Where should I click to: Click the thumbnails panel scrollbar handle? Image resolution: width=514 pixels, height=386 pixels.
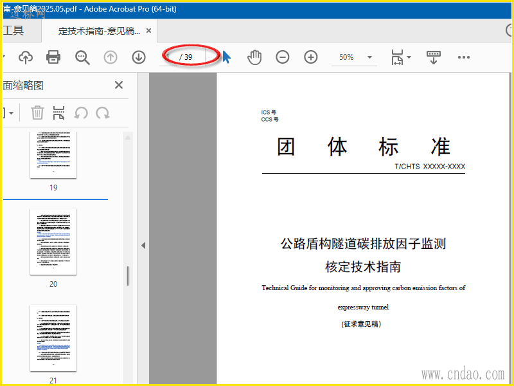pos(128,276)
